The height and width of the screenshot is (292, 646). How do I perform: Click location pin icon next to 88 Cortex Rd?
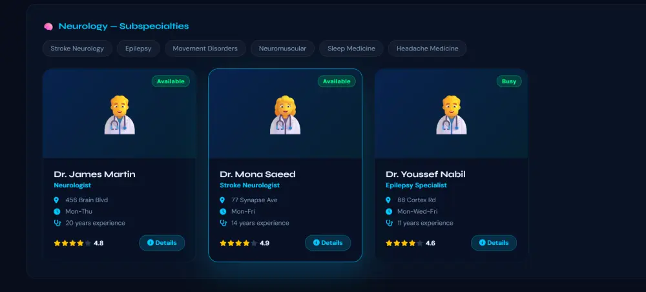[x=388, y=200]
